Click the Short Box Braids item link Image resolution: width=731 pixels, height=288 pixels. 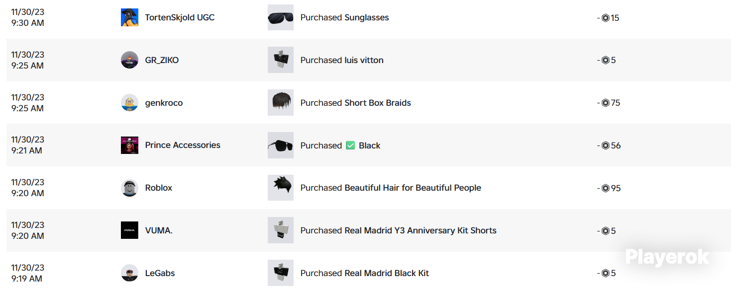click(378, 103)
